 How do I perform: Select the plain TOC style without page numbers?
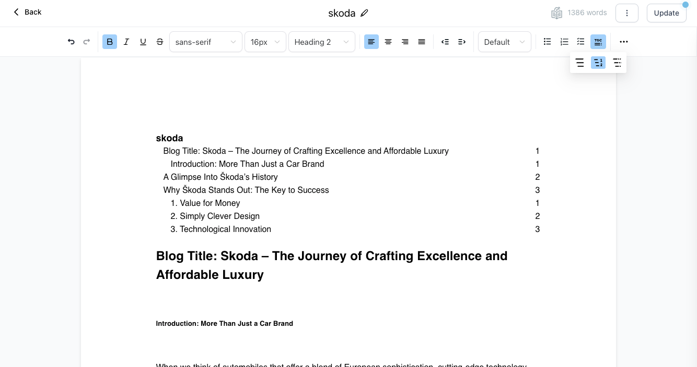pyautogui.click(x=579, y=63)
